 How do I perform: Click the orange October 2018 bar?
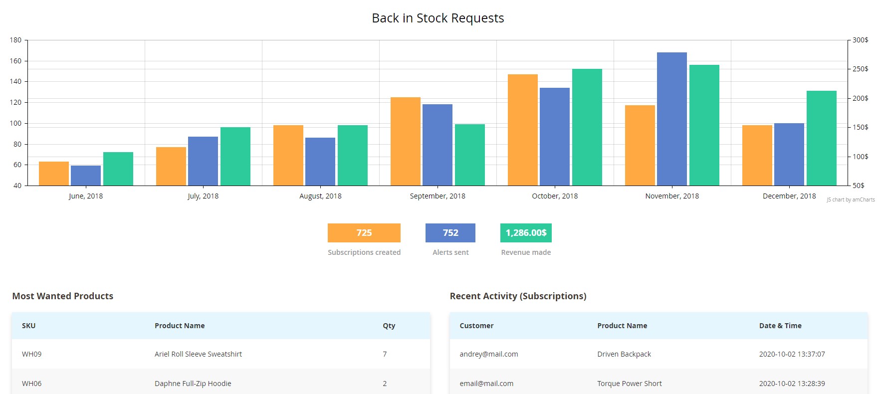point(523,130)
